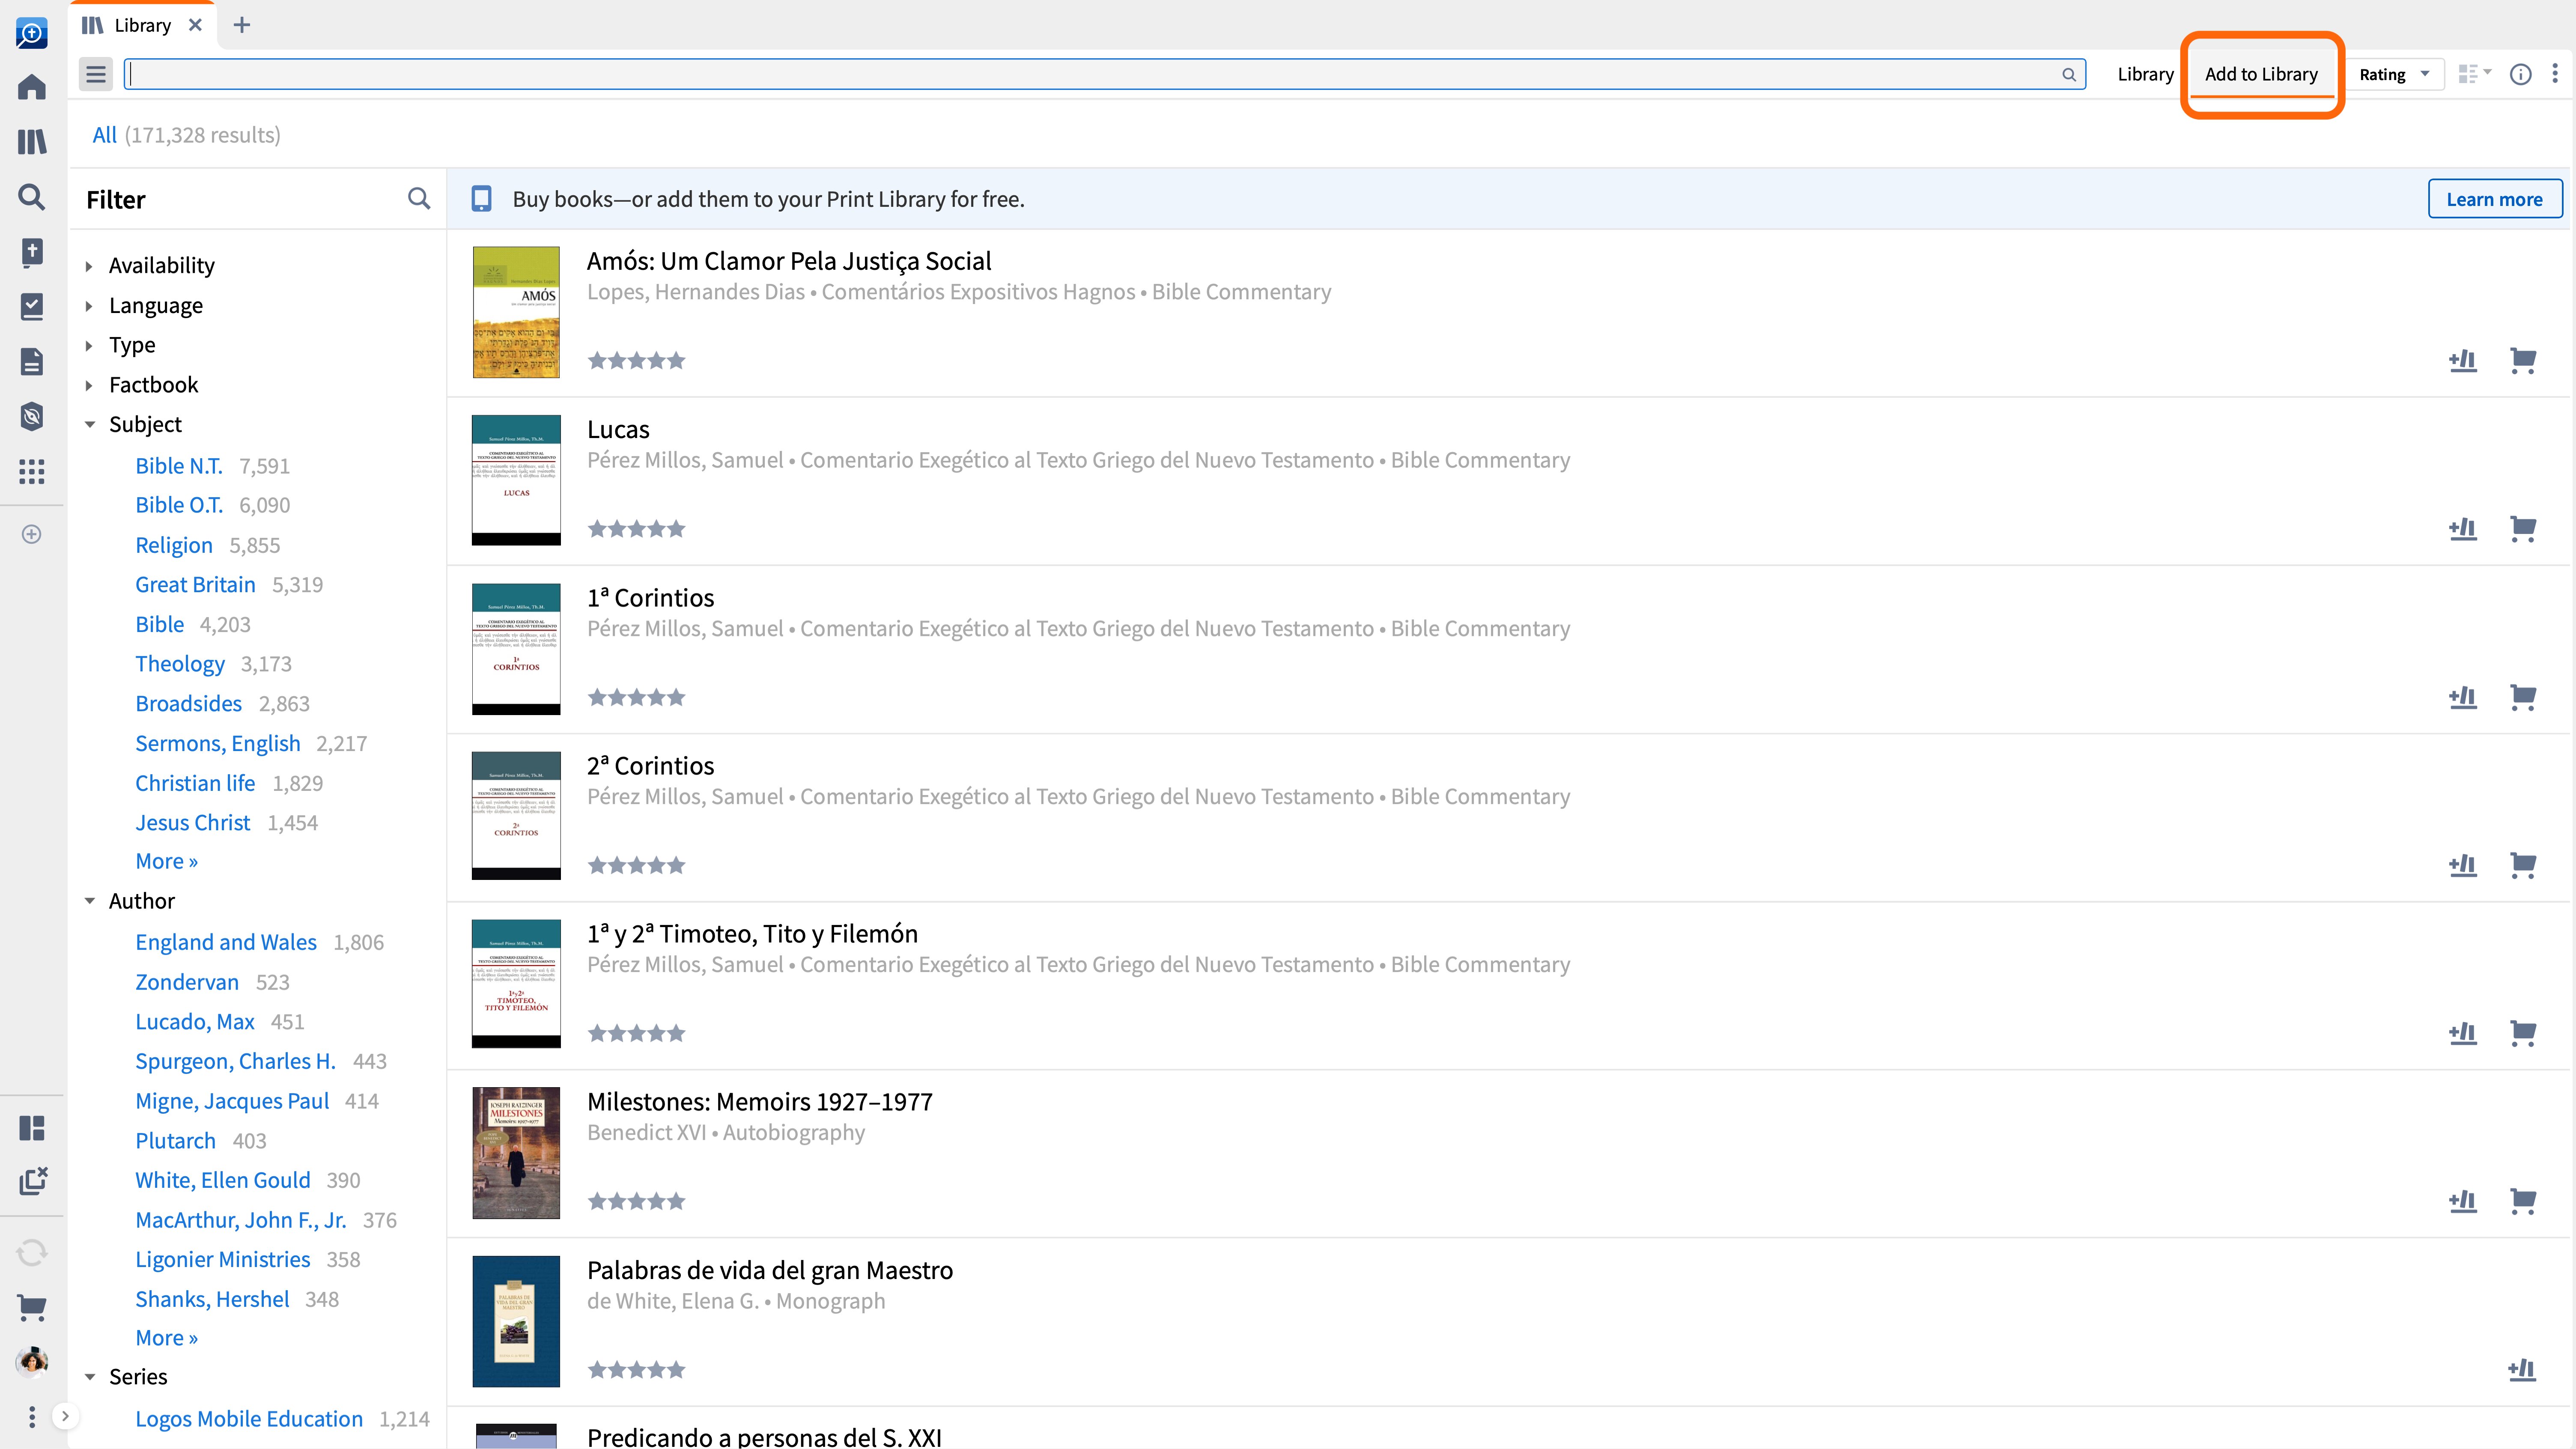The height and width of the screenshot is (1449, 2576).
Task: Click the All results link
Action: click(x=104, y=135)
